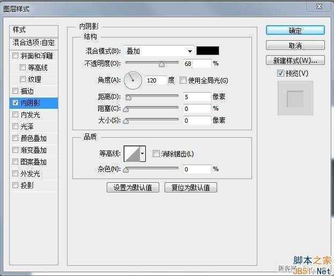Uncheck the 预览 checkbox
334x276 pixels.
point(280,73)
